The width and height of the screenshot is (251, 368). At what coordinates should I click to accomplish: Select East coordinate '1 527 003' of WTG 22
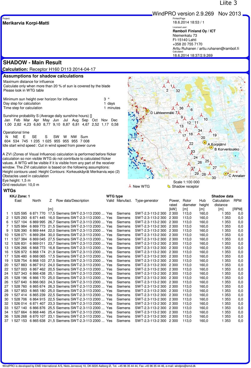click(19, 269)
